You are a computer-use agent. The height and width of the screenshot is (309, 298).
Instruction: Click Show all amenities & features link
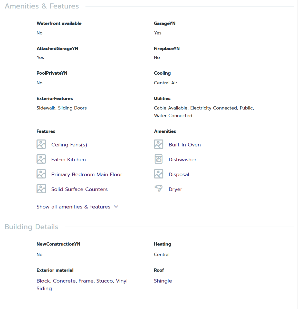point(73,207)
